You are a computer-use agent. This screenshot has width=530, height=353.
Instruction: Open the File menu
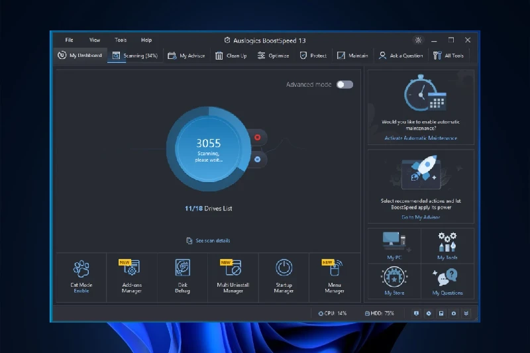[x=69, y=40]
